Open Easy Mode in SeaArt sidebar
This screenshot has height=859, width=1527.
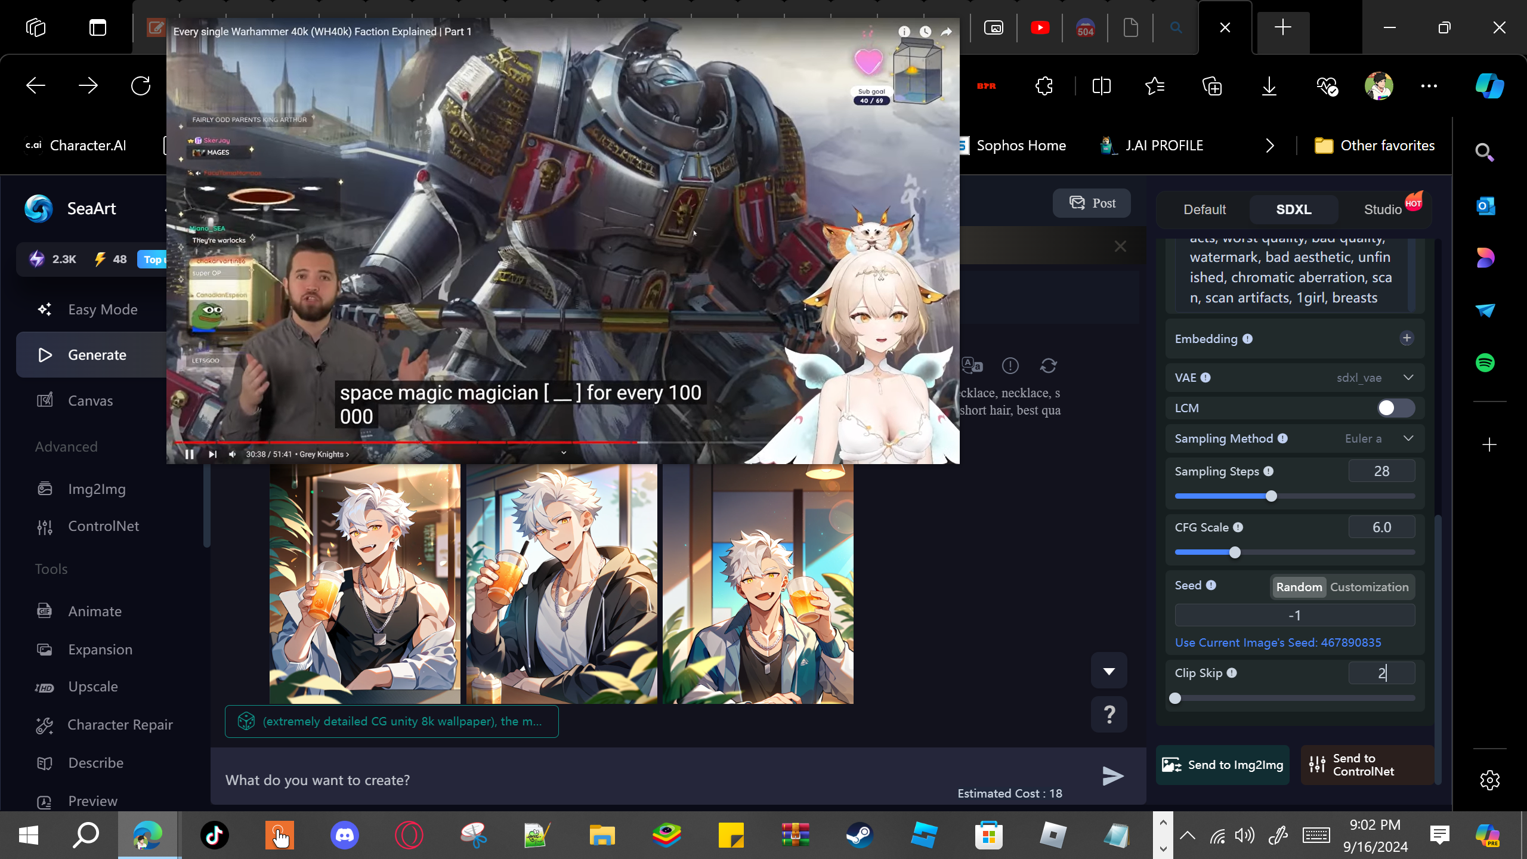pos(103,310)
